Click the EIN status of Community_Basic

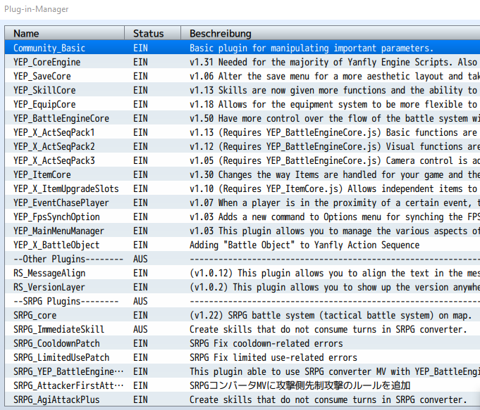[x=140, y=48]
